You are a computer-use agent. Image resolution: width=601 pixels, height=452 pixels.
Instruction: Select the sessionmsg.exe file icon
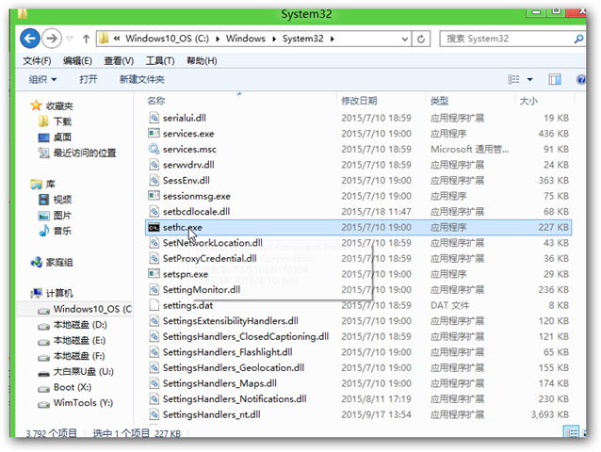[x=154, y=196]
